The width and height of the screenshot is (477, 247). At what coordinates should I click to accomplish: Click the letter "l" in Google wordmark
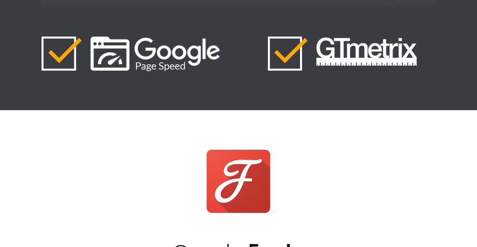click(205, 48)
